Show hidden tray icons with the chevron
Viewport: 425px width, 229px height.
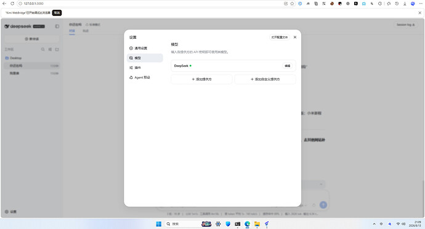(374, 224)
